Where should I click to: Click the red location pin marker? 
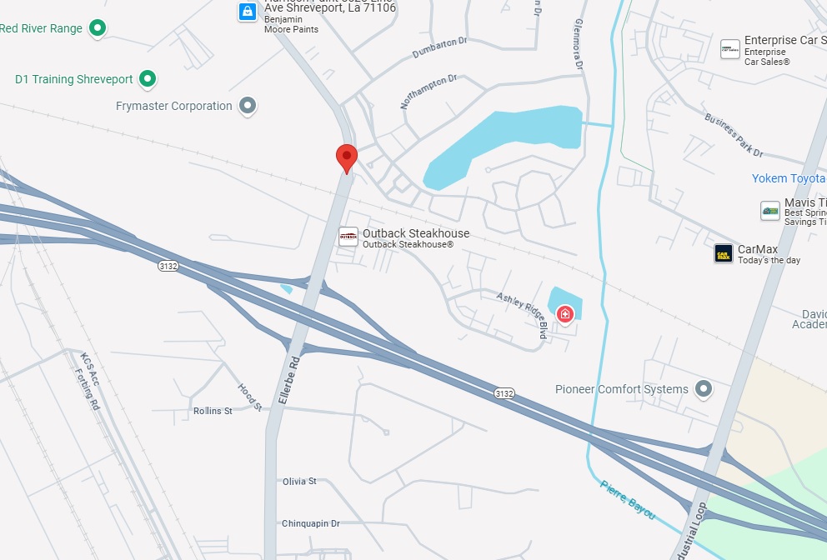click(x=347, y=158)
